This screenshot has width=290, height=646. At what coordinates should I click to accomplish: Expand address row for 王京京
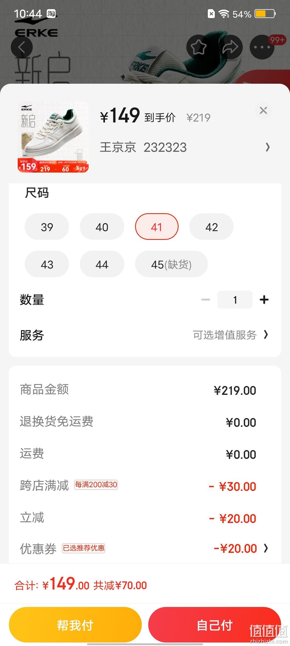tap(185, 147)
